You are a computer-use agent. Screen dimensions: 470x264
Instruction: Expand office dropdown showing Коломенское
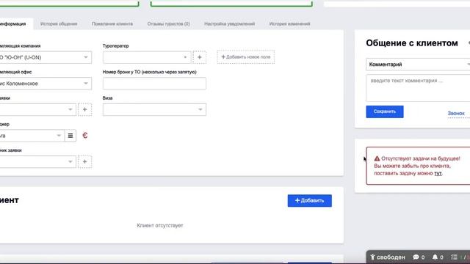tap(45, 84)
